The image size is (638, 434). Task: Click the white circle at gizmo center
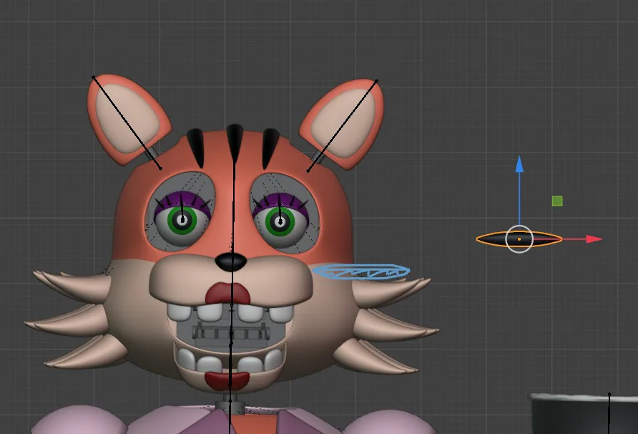pos(519,239)
